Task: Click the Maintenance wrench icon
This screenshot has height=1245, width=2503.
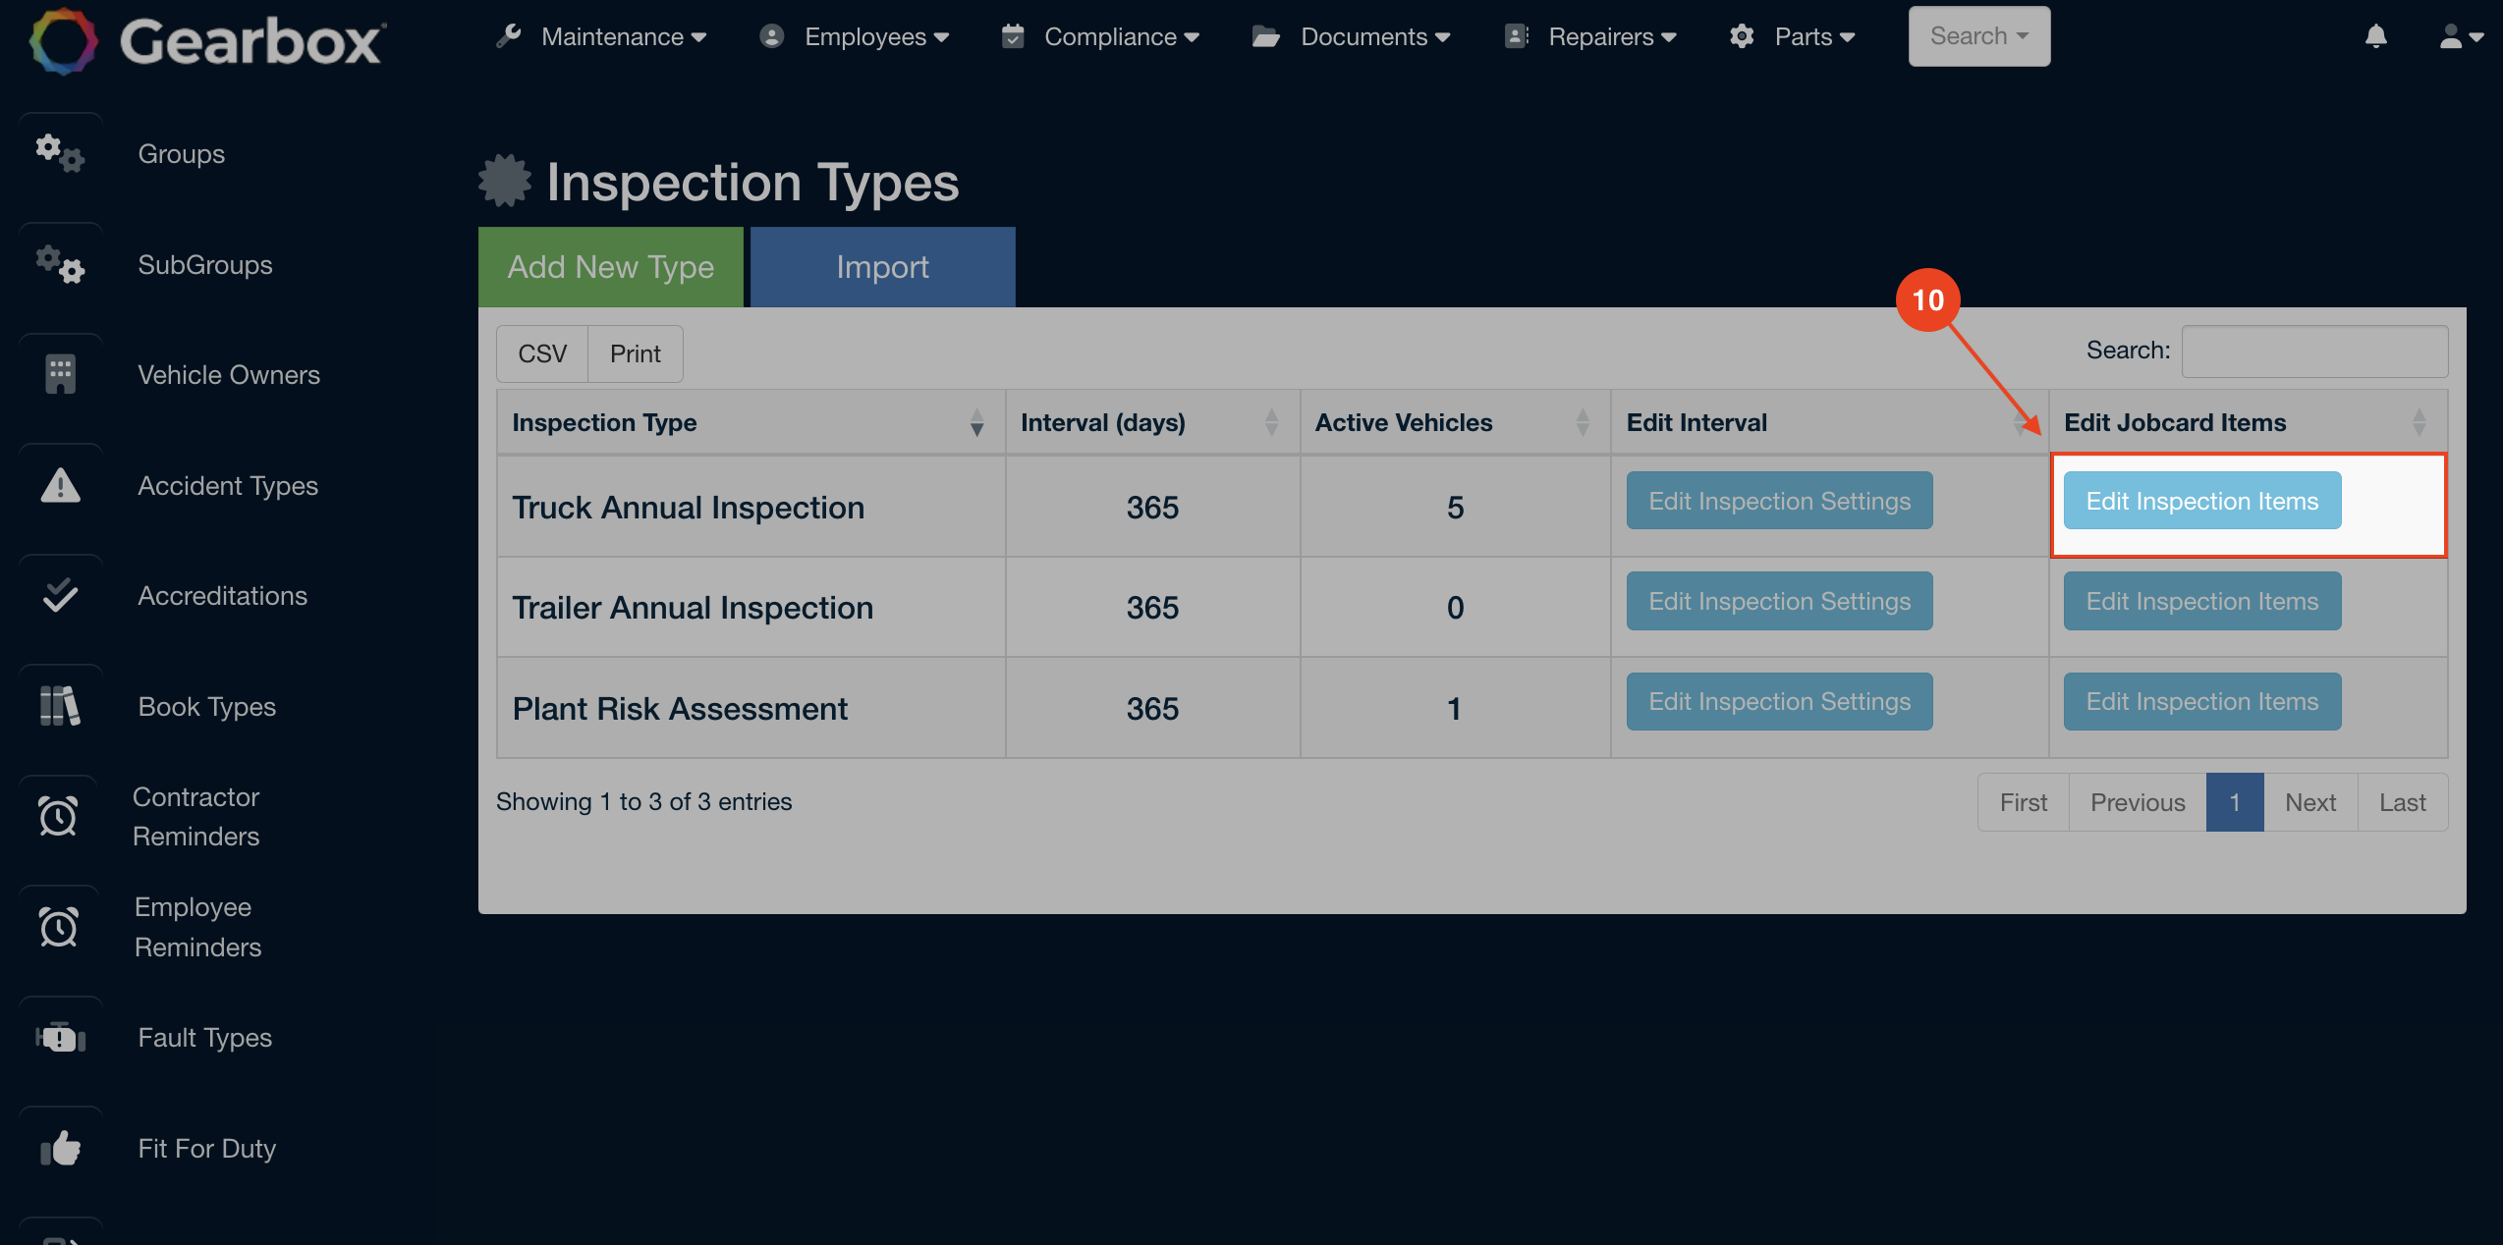Action: [x=507, y=36]
